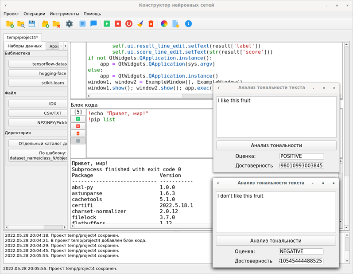Click the down arrow of the log panel scrollbar
Screen dimensions: 353x274
(x=347, y=261)
